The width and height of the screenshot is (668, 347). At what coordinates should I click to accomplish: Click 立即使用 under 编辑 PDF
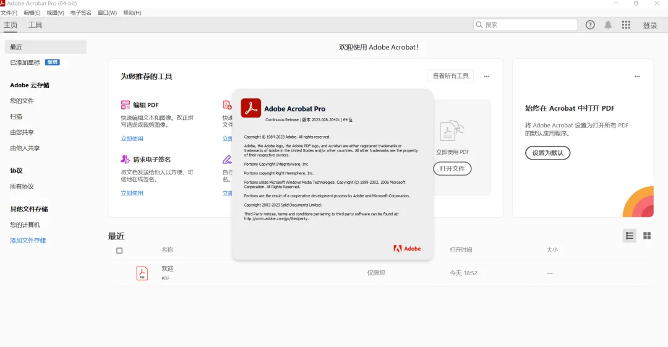[132, 139]
